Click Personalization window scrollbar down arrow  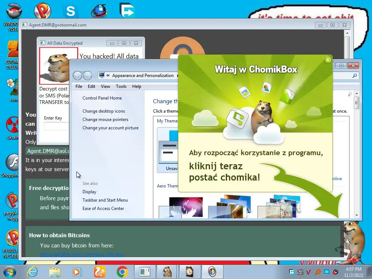(x=357, y=215)
